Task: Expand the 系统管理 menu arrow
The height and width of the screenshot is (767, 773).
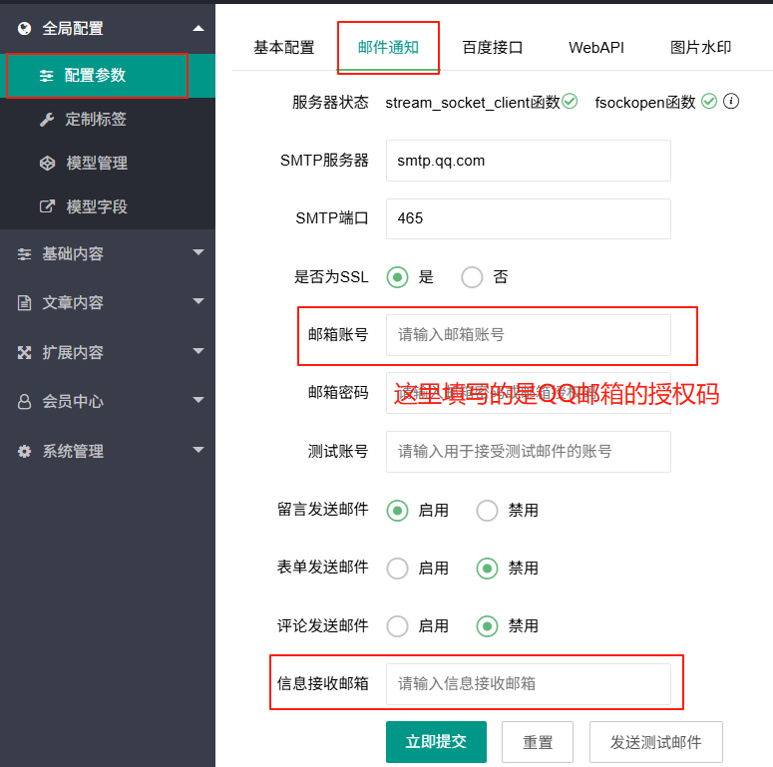Action: [198, 450]
